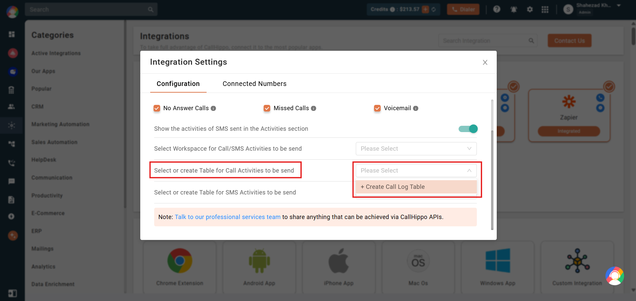Image resolution: width=636 pixels, height=301 pixels.
Task: Select the E-Commerce category
Action: click(x=48, y=213)
